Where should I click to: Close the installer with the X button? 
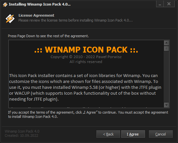[x=169, y=4]
